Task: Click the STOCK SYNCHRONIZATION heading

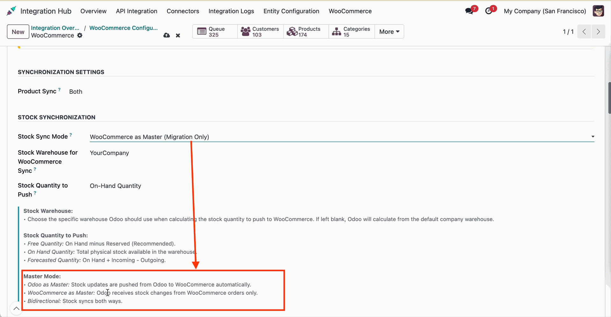Action: (57, 117)
